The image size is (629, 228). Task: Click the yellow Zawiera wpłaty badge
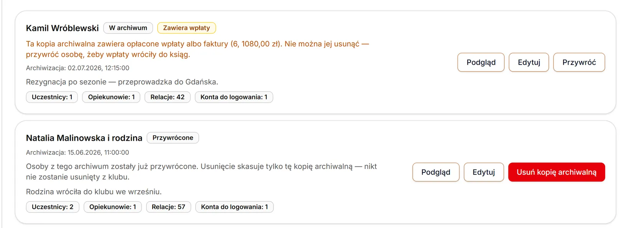click(186, 28)
